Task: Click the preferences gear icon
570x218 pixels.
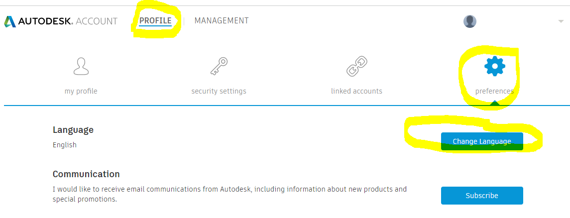Action: coord(494,66)
